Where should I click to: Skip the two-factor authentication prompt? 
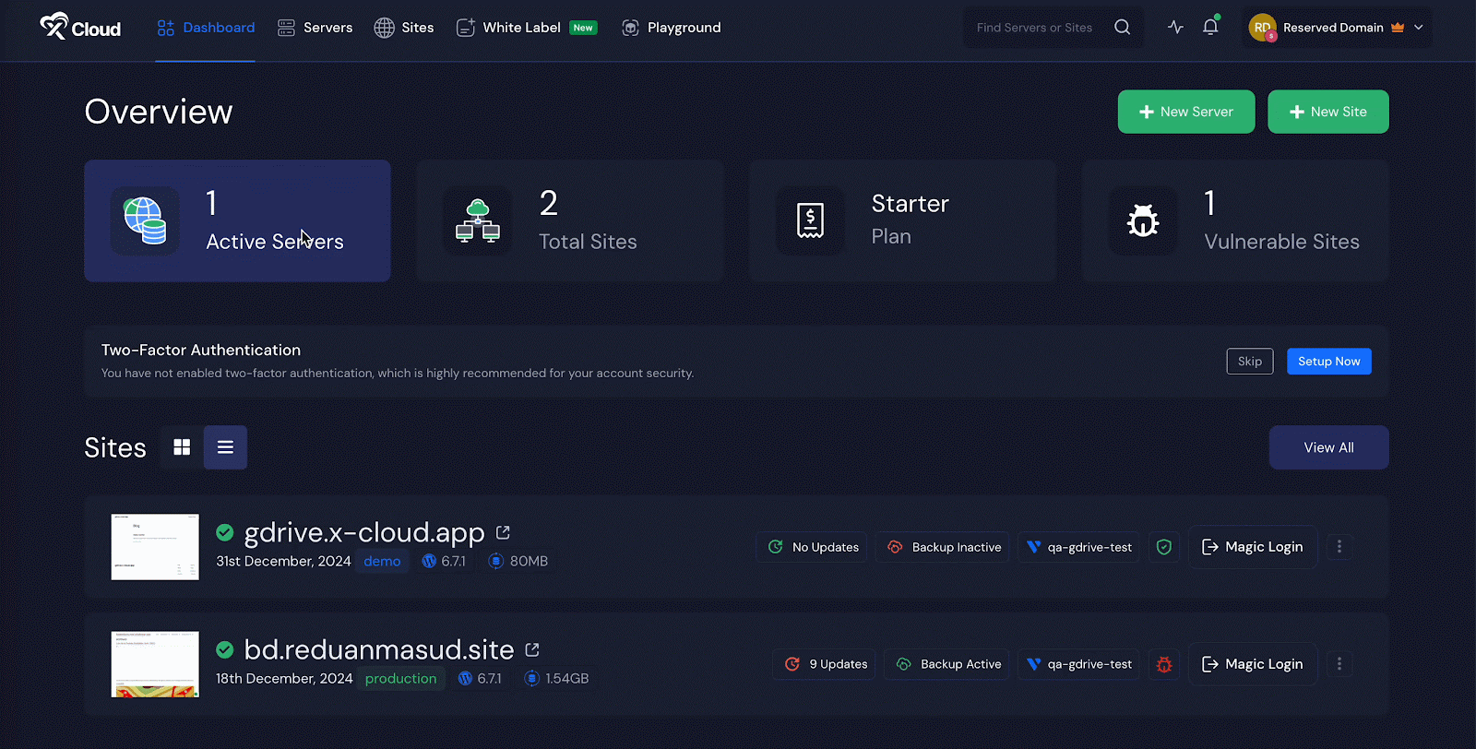coord(1249,362)
